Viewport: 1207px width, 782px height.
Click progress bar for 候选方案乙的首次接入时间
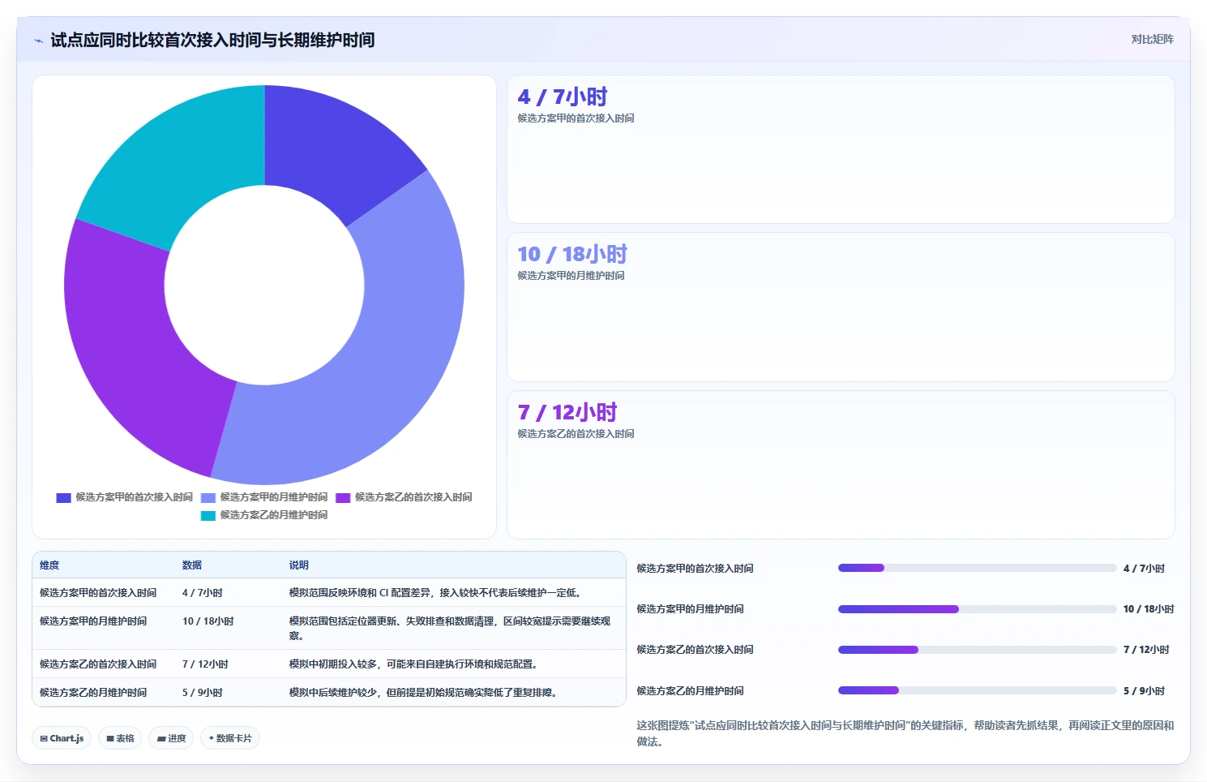coord(977,650)
